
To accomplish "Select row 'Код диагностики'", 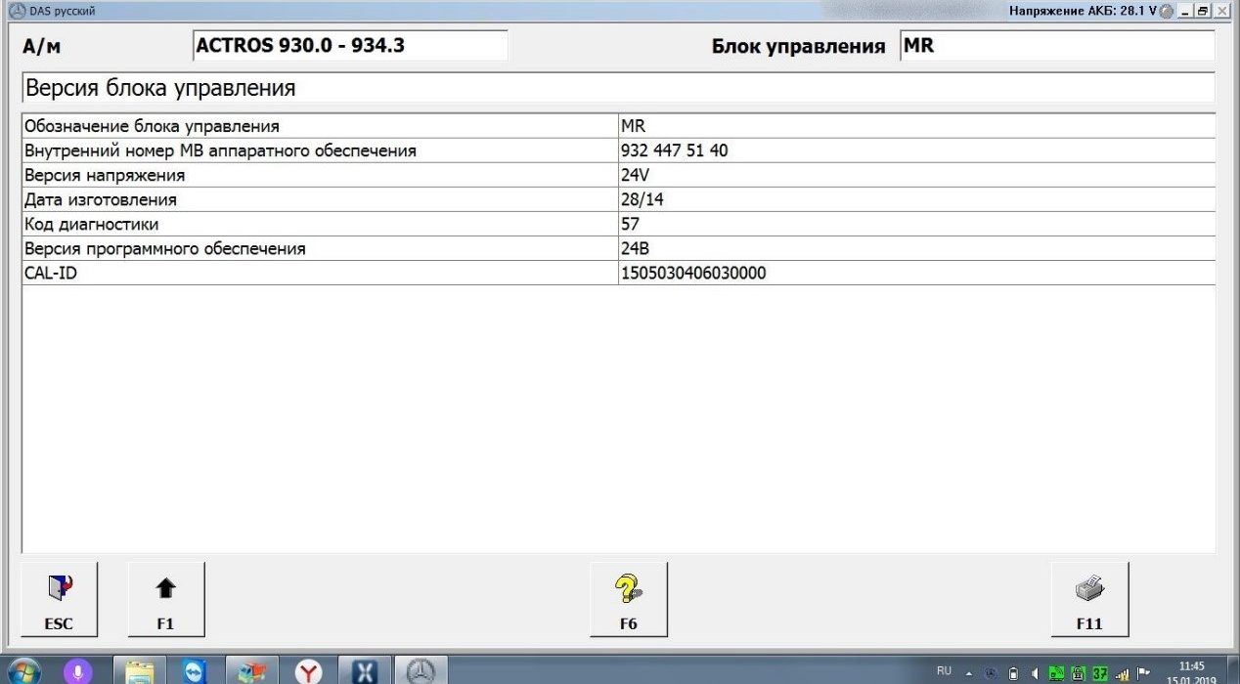I will [x=618, y=224].
